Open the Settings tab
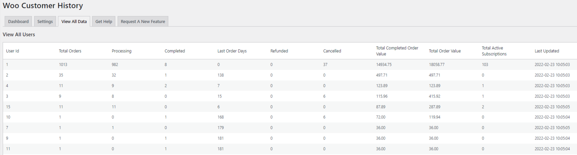This screenshot has height=155, width=577. point(45,21)
